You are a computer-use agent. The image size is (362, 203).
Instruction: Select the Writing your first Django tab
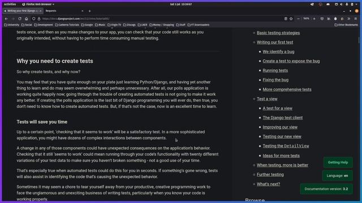[23, 11]
